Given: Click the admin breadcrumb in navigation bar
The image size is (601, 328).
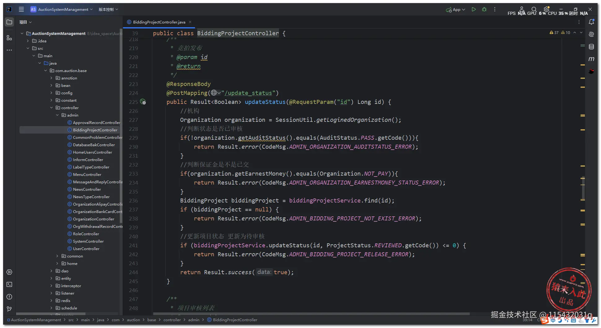Looking at the screenshot, I should pos(194,320).
